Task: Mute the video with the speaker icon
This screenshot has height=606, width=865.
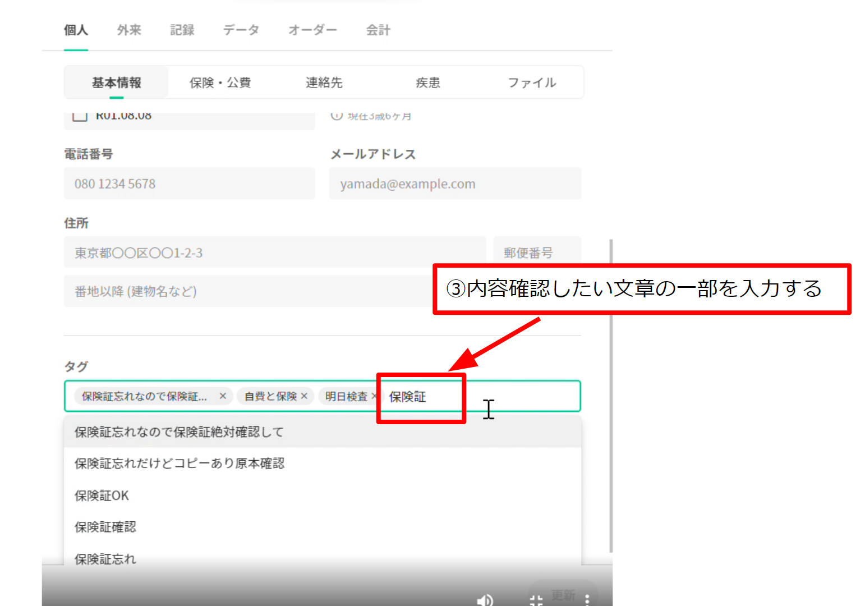Action: [x=485, y=600]
